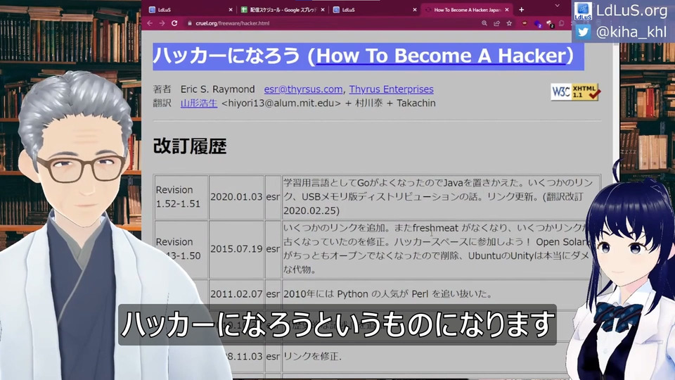Screen dimensions: 675x380
Task: Click the date 2020.01.03 cell
Action: point(236,197)
